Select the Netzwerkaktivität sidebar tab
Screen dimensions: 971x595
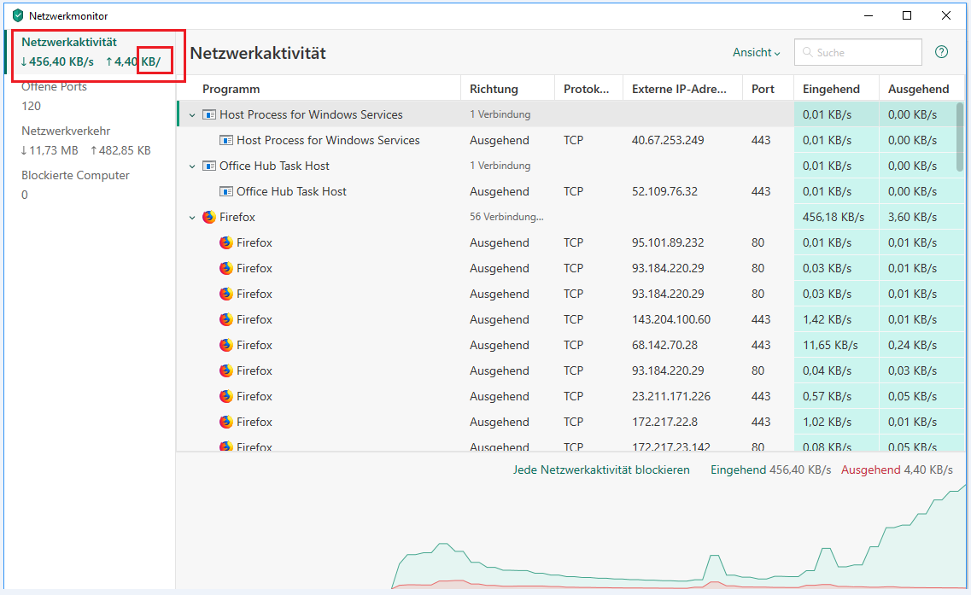point(91,52)
